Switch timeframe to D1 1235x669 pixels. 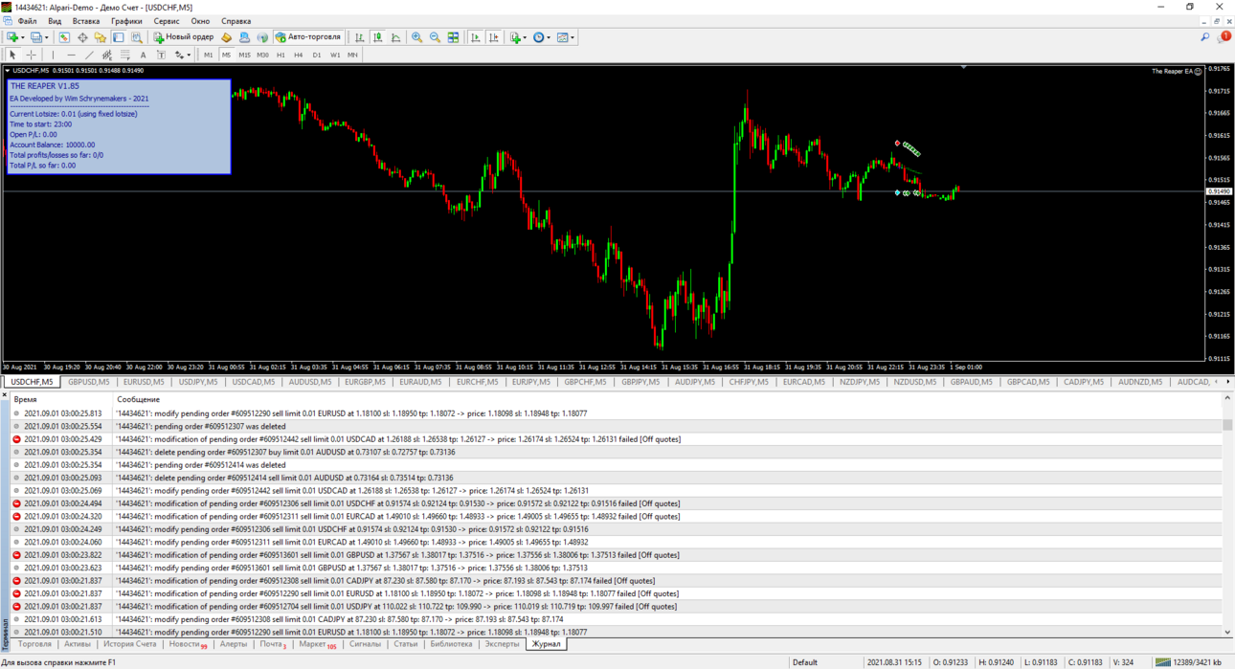pyautogui.click(x=317, y=55)
